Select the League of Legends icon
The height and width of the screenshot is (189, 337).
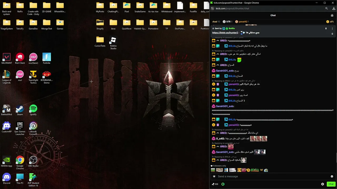coord(7,77)
